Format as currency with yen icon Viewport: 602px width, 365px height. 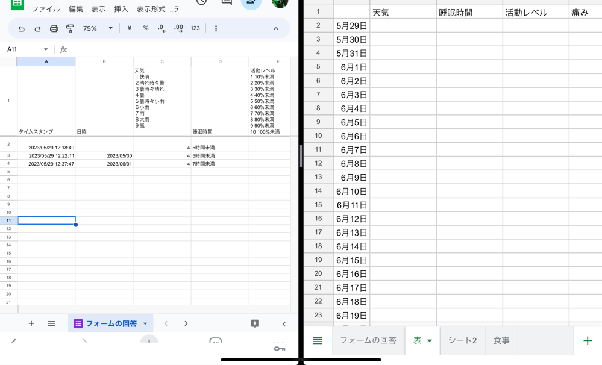pyautogui.click(x=129, y=28)
